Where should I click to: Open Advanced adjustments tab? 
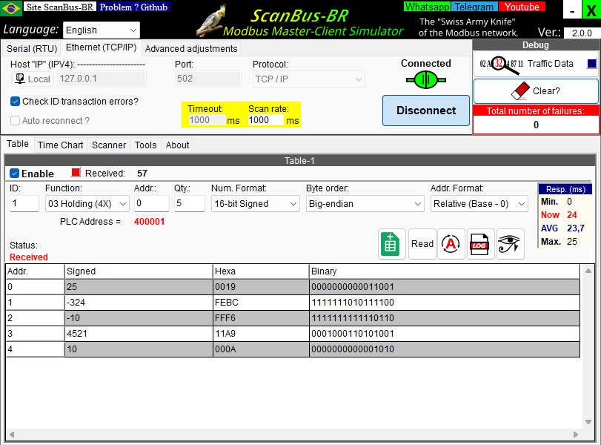tap(191, 49)
